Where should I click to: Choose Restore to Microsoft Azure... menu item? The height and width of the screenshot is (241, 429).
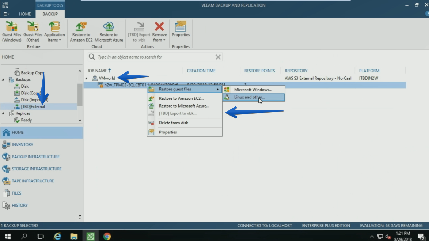click(x=185, y=106)
